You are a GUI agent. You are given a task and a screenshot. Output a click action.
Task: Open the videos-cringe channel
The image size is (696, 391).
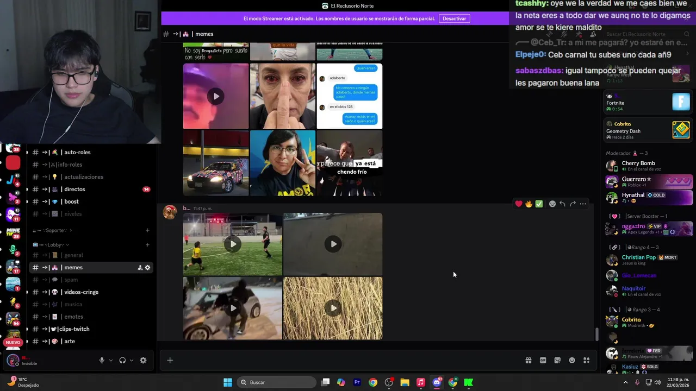pos(91,292)
